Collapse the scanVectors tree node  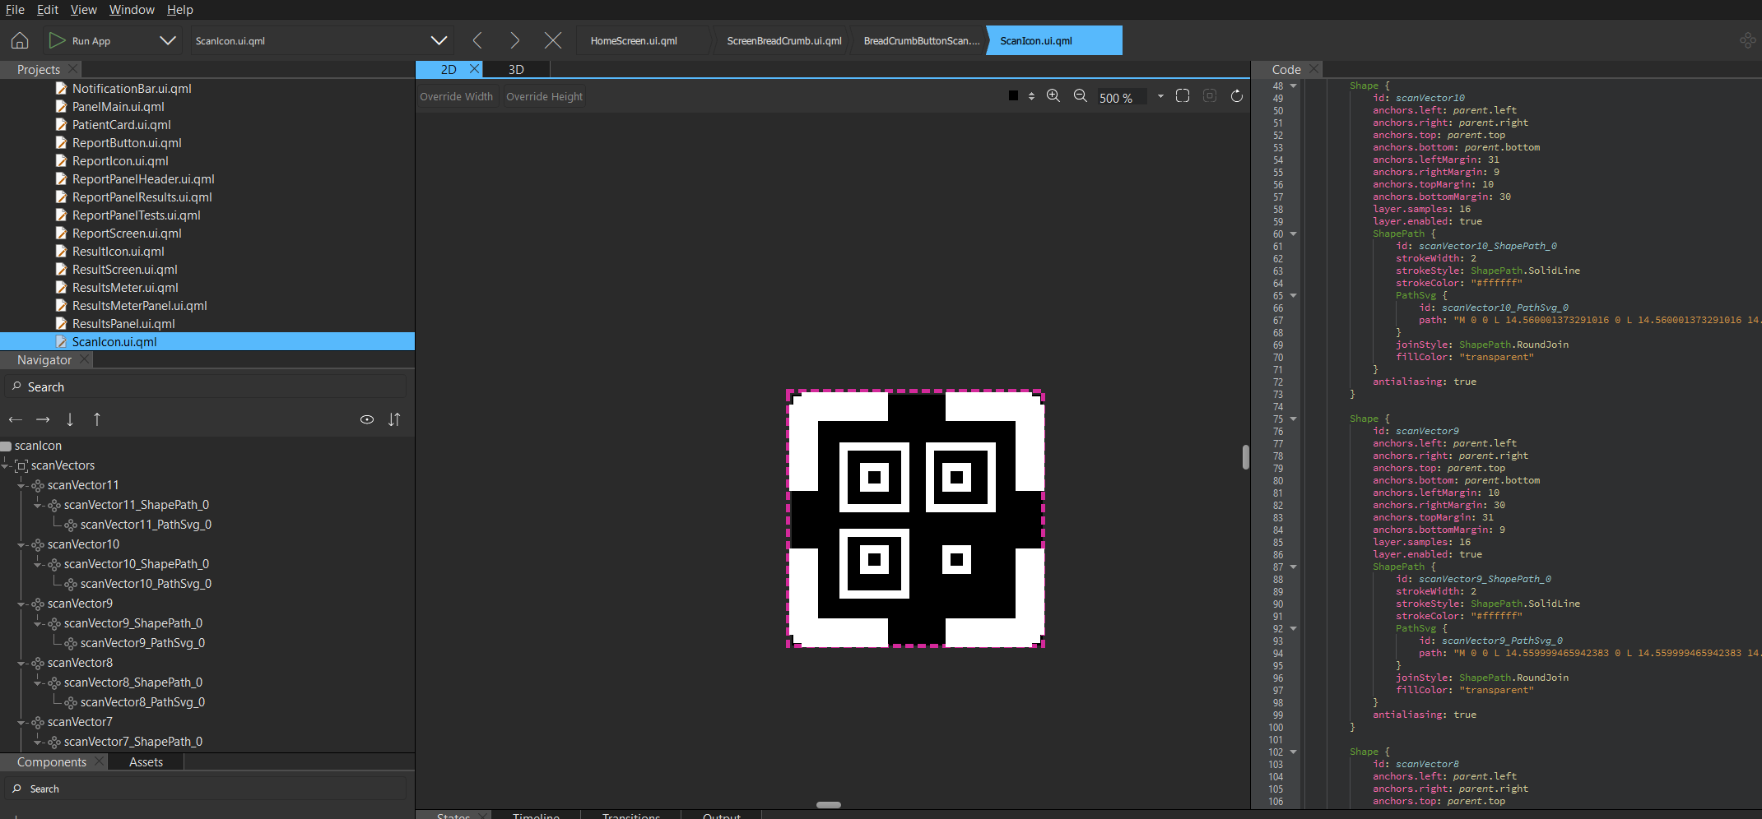point(6,465)
